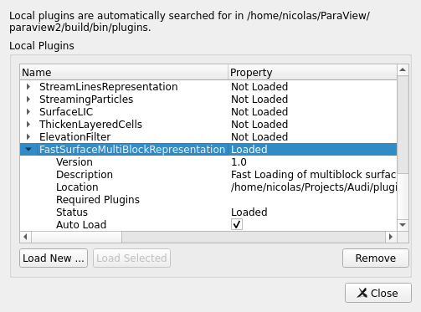Click the horizontal scrollbar right arrow
Image resolution: width=421 pixels, height=312 pixels.
click(x=391, y=237)
